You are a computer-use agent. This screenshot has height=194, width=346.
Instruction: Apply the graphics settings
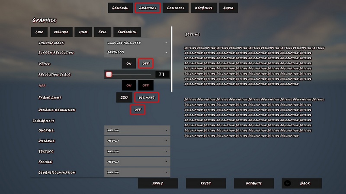(x=157, y=183)
